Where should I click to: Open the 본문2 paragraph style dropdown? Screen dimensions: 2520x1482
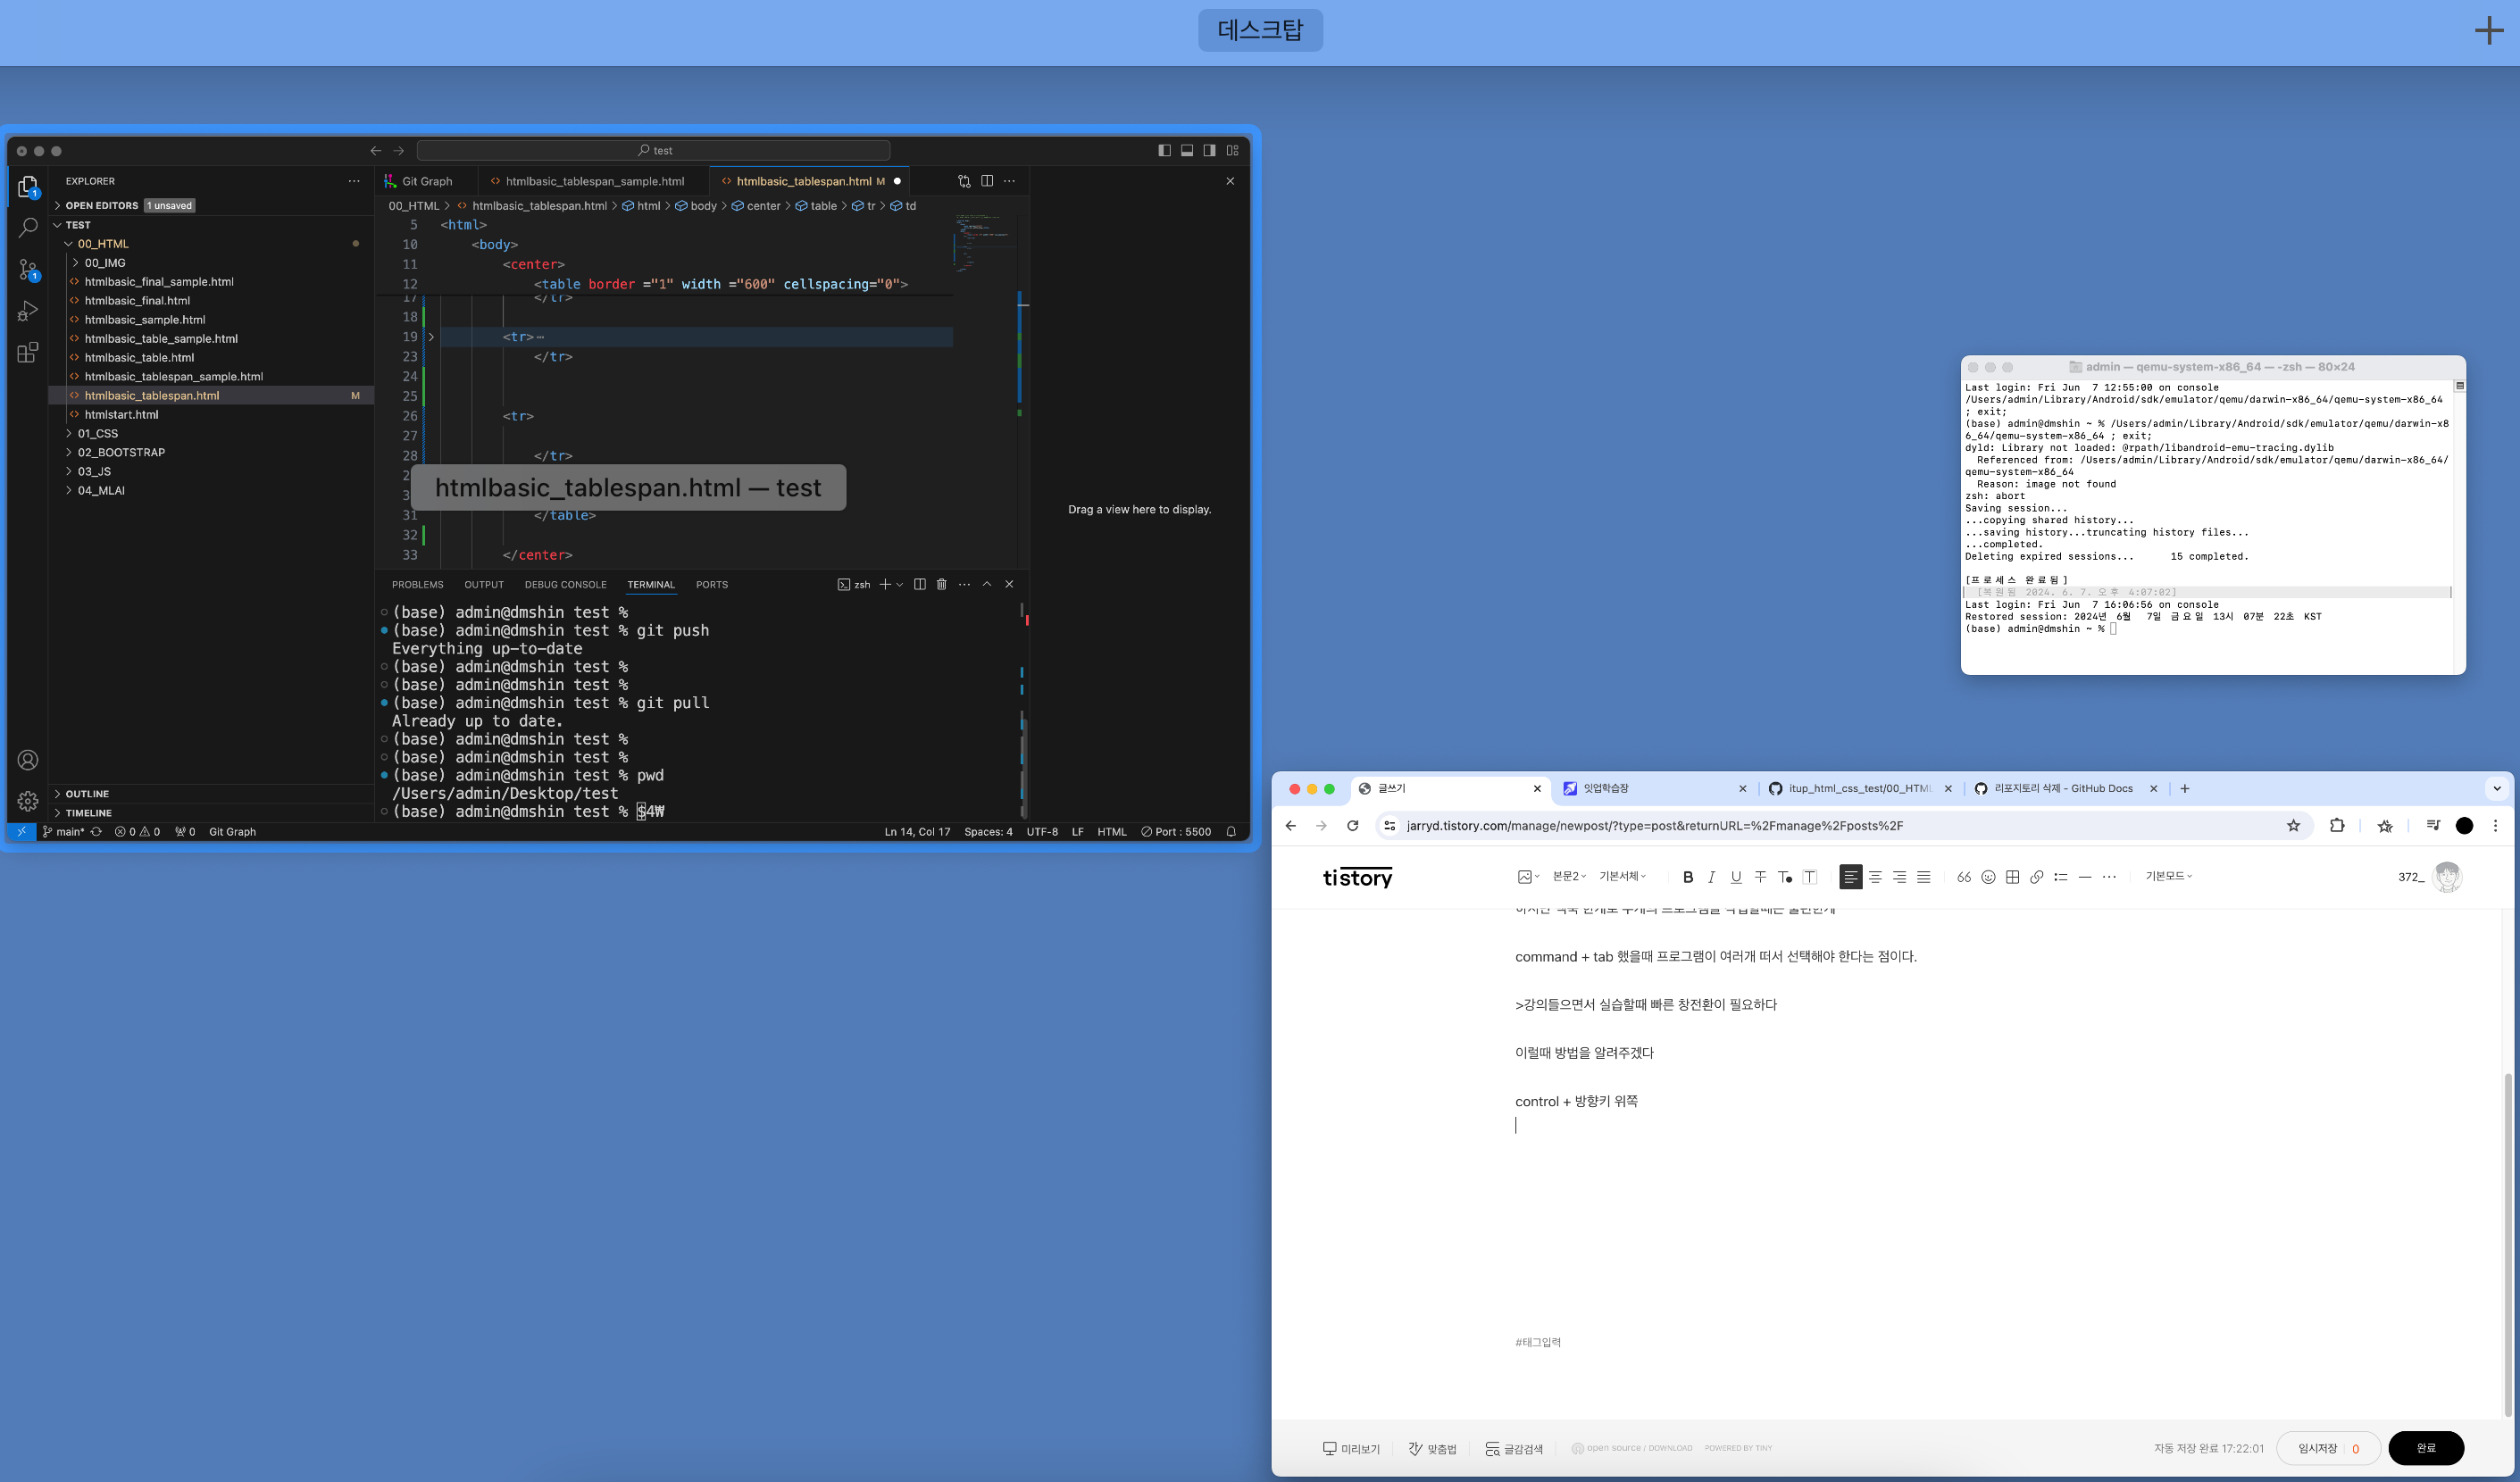point(1569,876)
